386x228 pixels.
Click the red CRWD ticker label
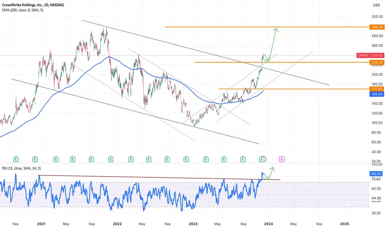click(x=363, y=56)
